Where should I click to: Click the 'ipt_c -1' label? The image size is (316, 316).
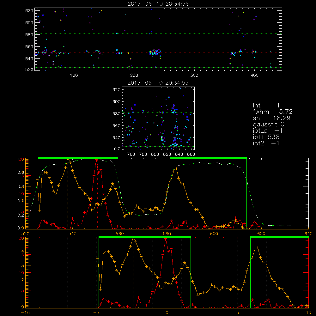coord(268,131)
